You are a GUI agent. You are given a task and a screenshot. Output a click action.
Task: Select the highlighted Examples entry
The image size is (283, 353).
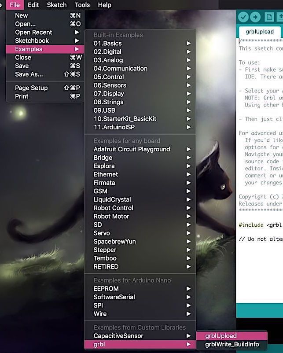coord(45,49)
